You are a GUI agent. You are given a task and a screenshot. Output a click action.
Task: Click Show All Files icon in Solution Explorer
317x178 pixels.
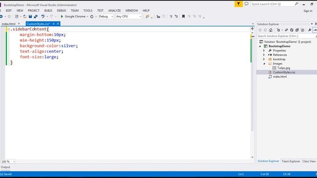(x=303, y=30)
